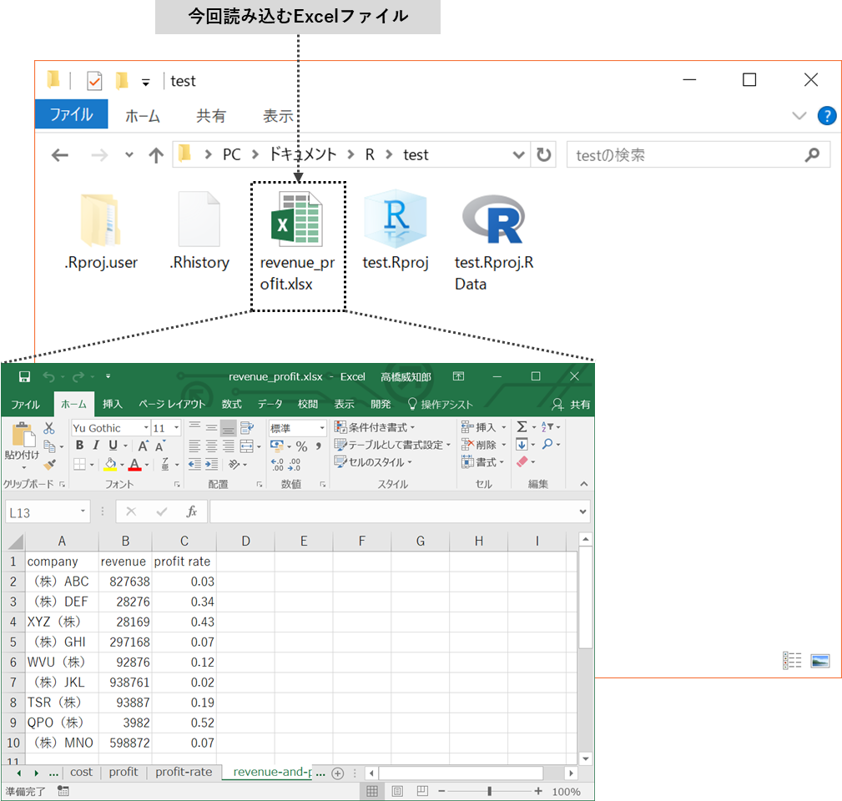The height and width of the screenshot is (801, 842).
Task: Toggle italic formatting
Action: (97, 446)
